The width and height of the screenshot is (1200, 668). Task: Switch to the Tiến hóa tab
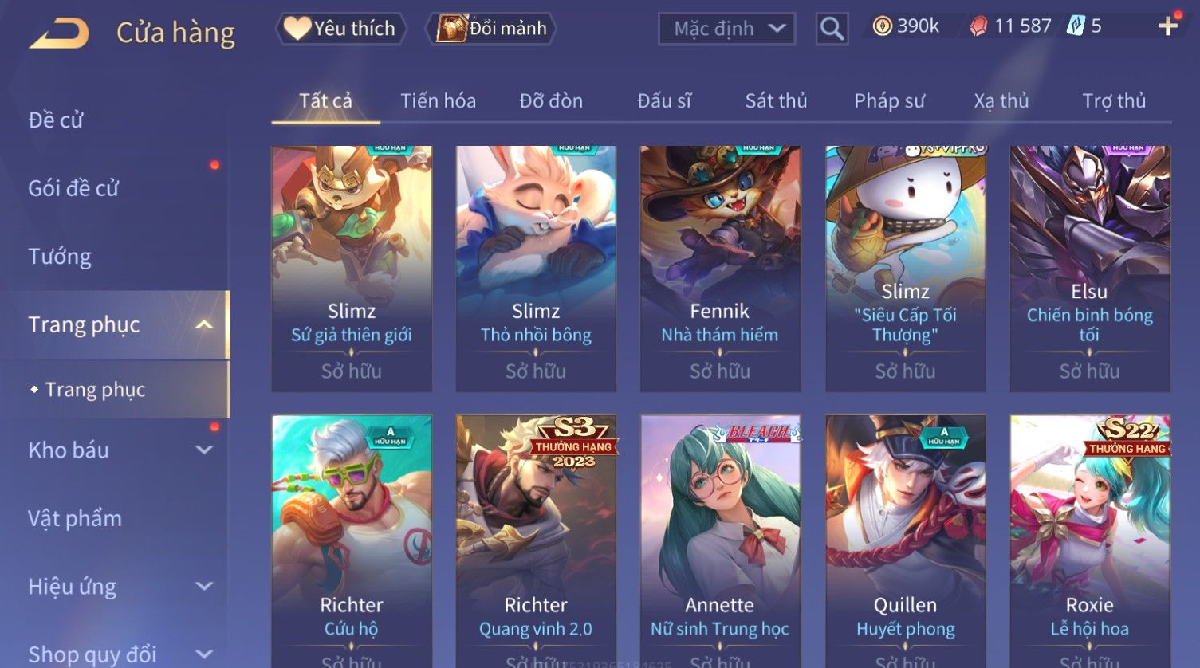(438, 100)
